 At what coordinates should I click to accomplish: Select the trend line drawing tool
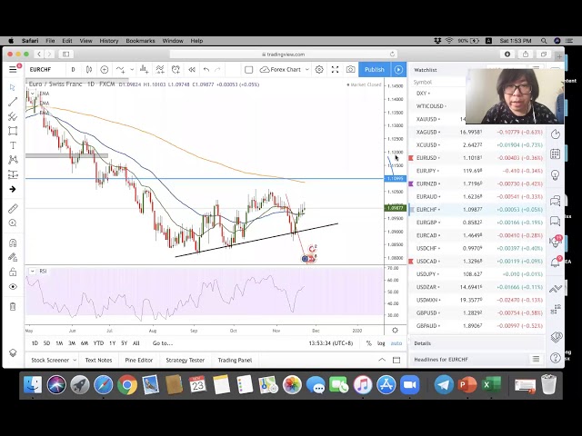point(13,102)
